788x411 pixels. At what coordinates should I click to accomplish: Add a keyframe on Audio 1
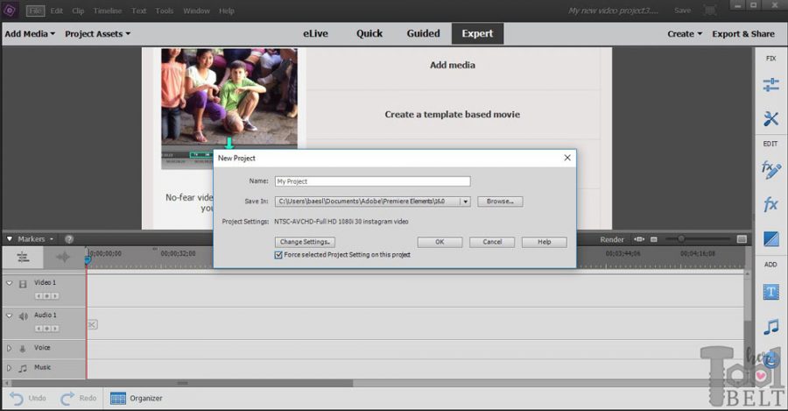[x=46, y=329]
